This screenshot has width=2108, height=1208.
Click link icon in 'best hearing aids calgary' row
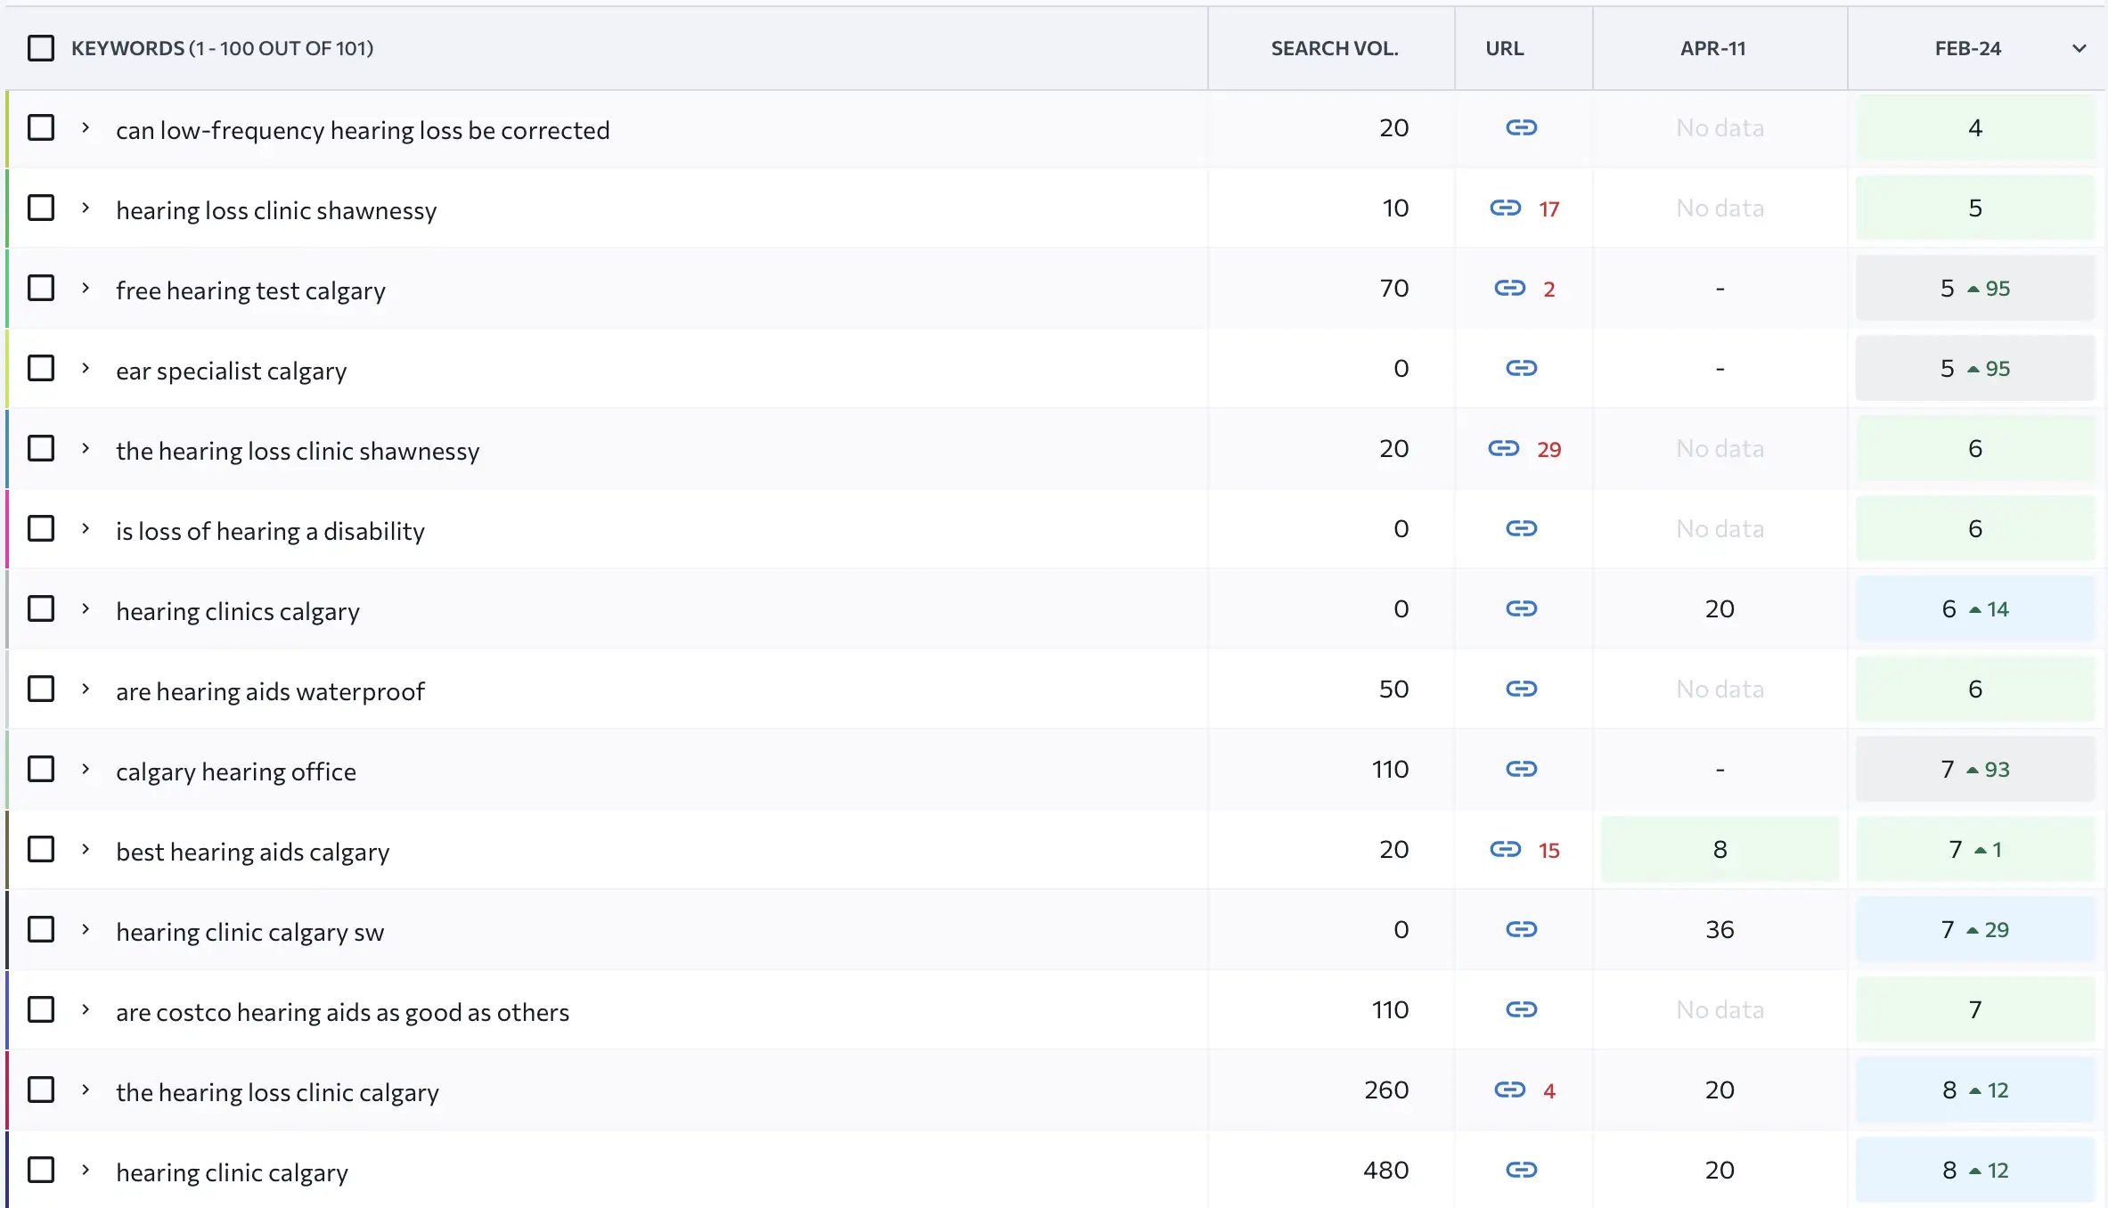tap(1505, 850)
